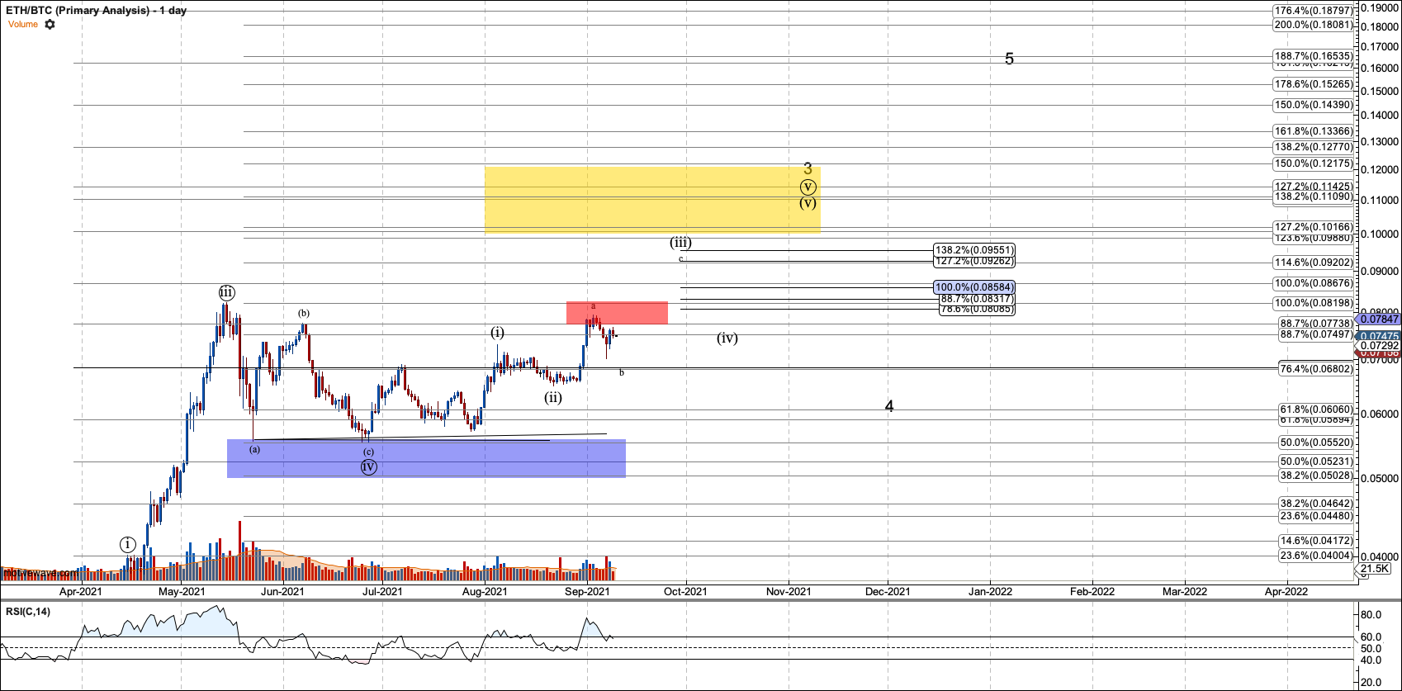This screenshot has height=691, width=1402.
Task: Click the 127.2%(0.09262) Fibonacci label
Action: tap(974, 261)
